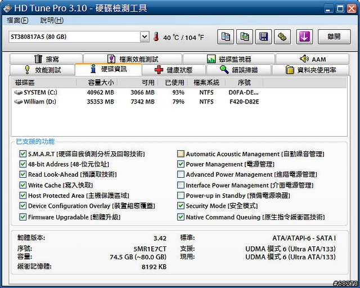360x288 pixels.
Task: Click the F420-D82E serial cell
Action: tap(244, 102)
